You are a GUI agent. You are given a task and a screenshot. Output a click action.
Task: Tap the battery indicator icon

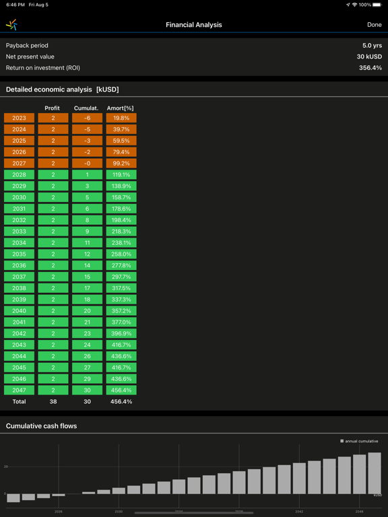click(377, 5)
